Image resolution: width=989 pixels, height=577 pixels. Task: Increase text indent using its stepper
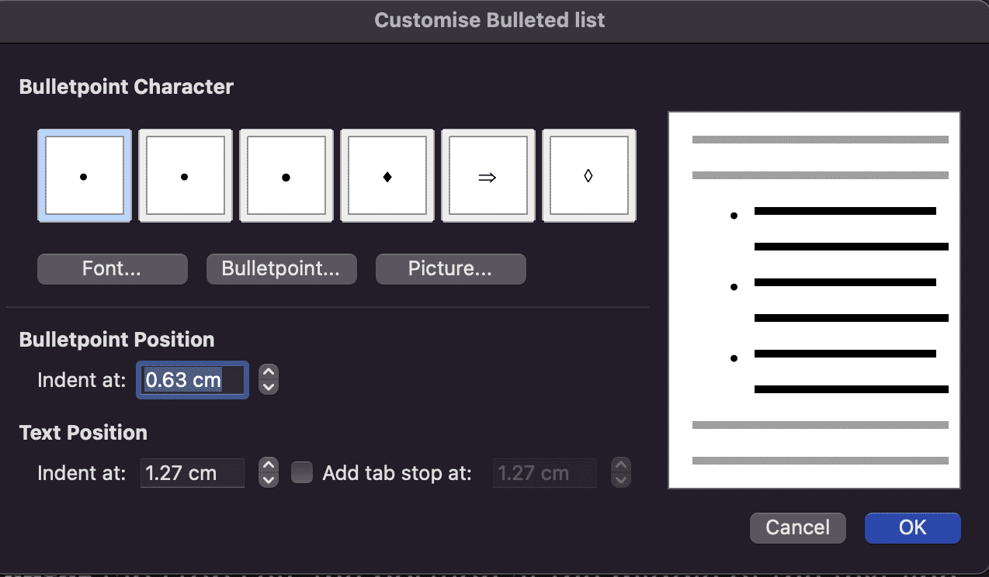pos(268,467)
